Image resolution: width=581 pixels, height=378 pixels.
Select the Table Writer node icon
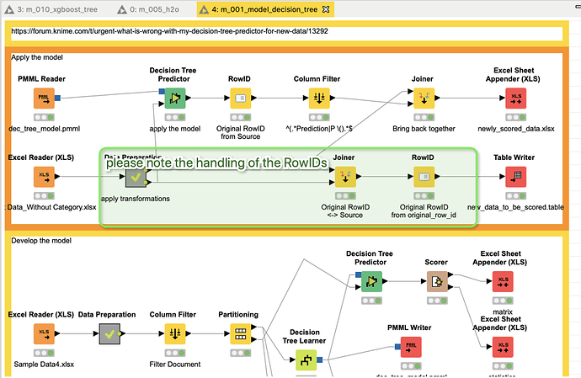pyautogui.click(x=515, y=176)
